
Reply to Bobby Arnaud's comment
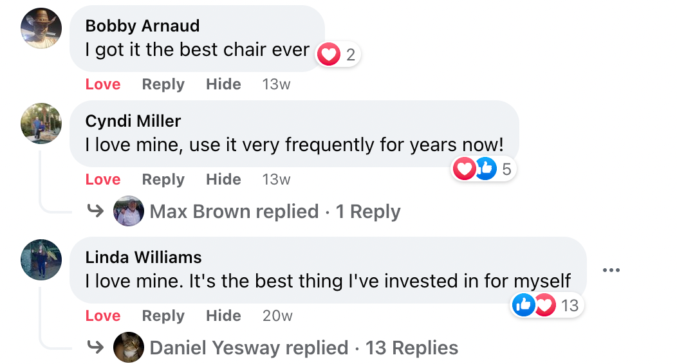click(163, 84)
